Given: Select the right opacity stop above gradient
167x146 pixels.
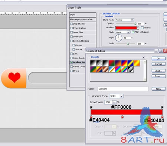Looking at the screenshot, I should click(162, 107).
